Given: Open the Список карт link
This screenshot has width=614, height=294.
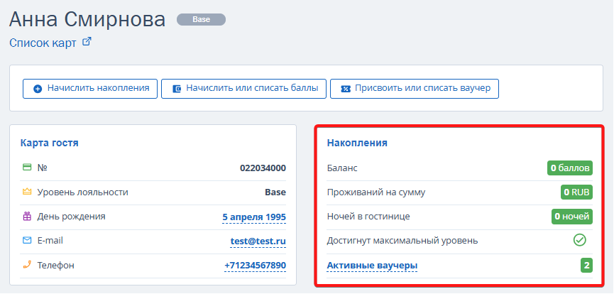Looking at the screenshot, I should coord(43,43).
